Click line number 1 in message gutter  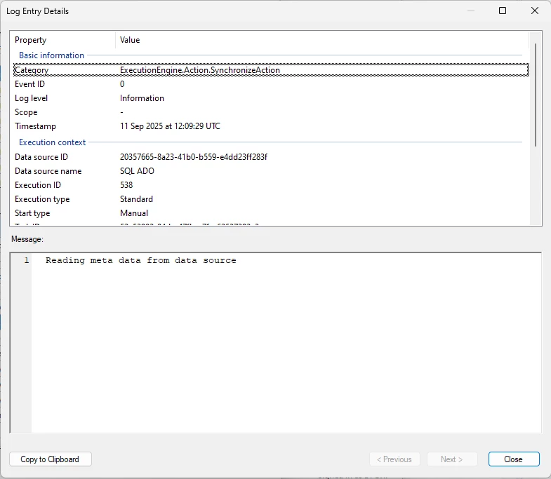27,261
